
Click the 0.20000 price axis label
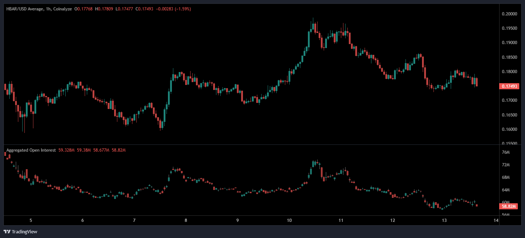point(510,14)
